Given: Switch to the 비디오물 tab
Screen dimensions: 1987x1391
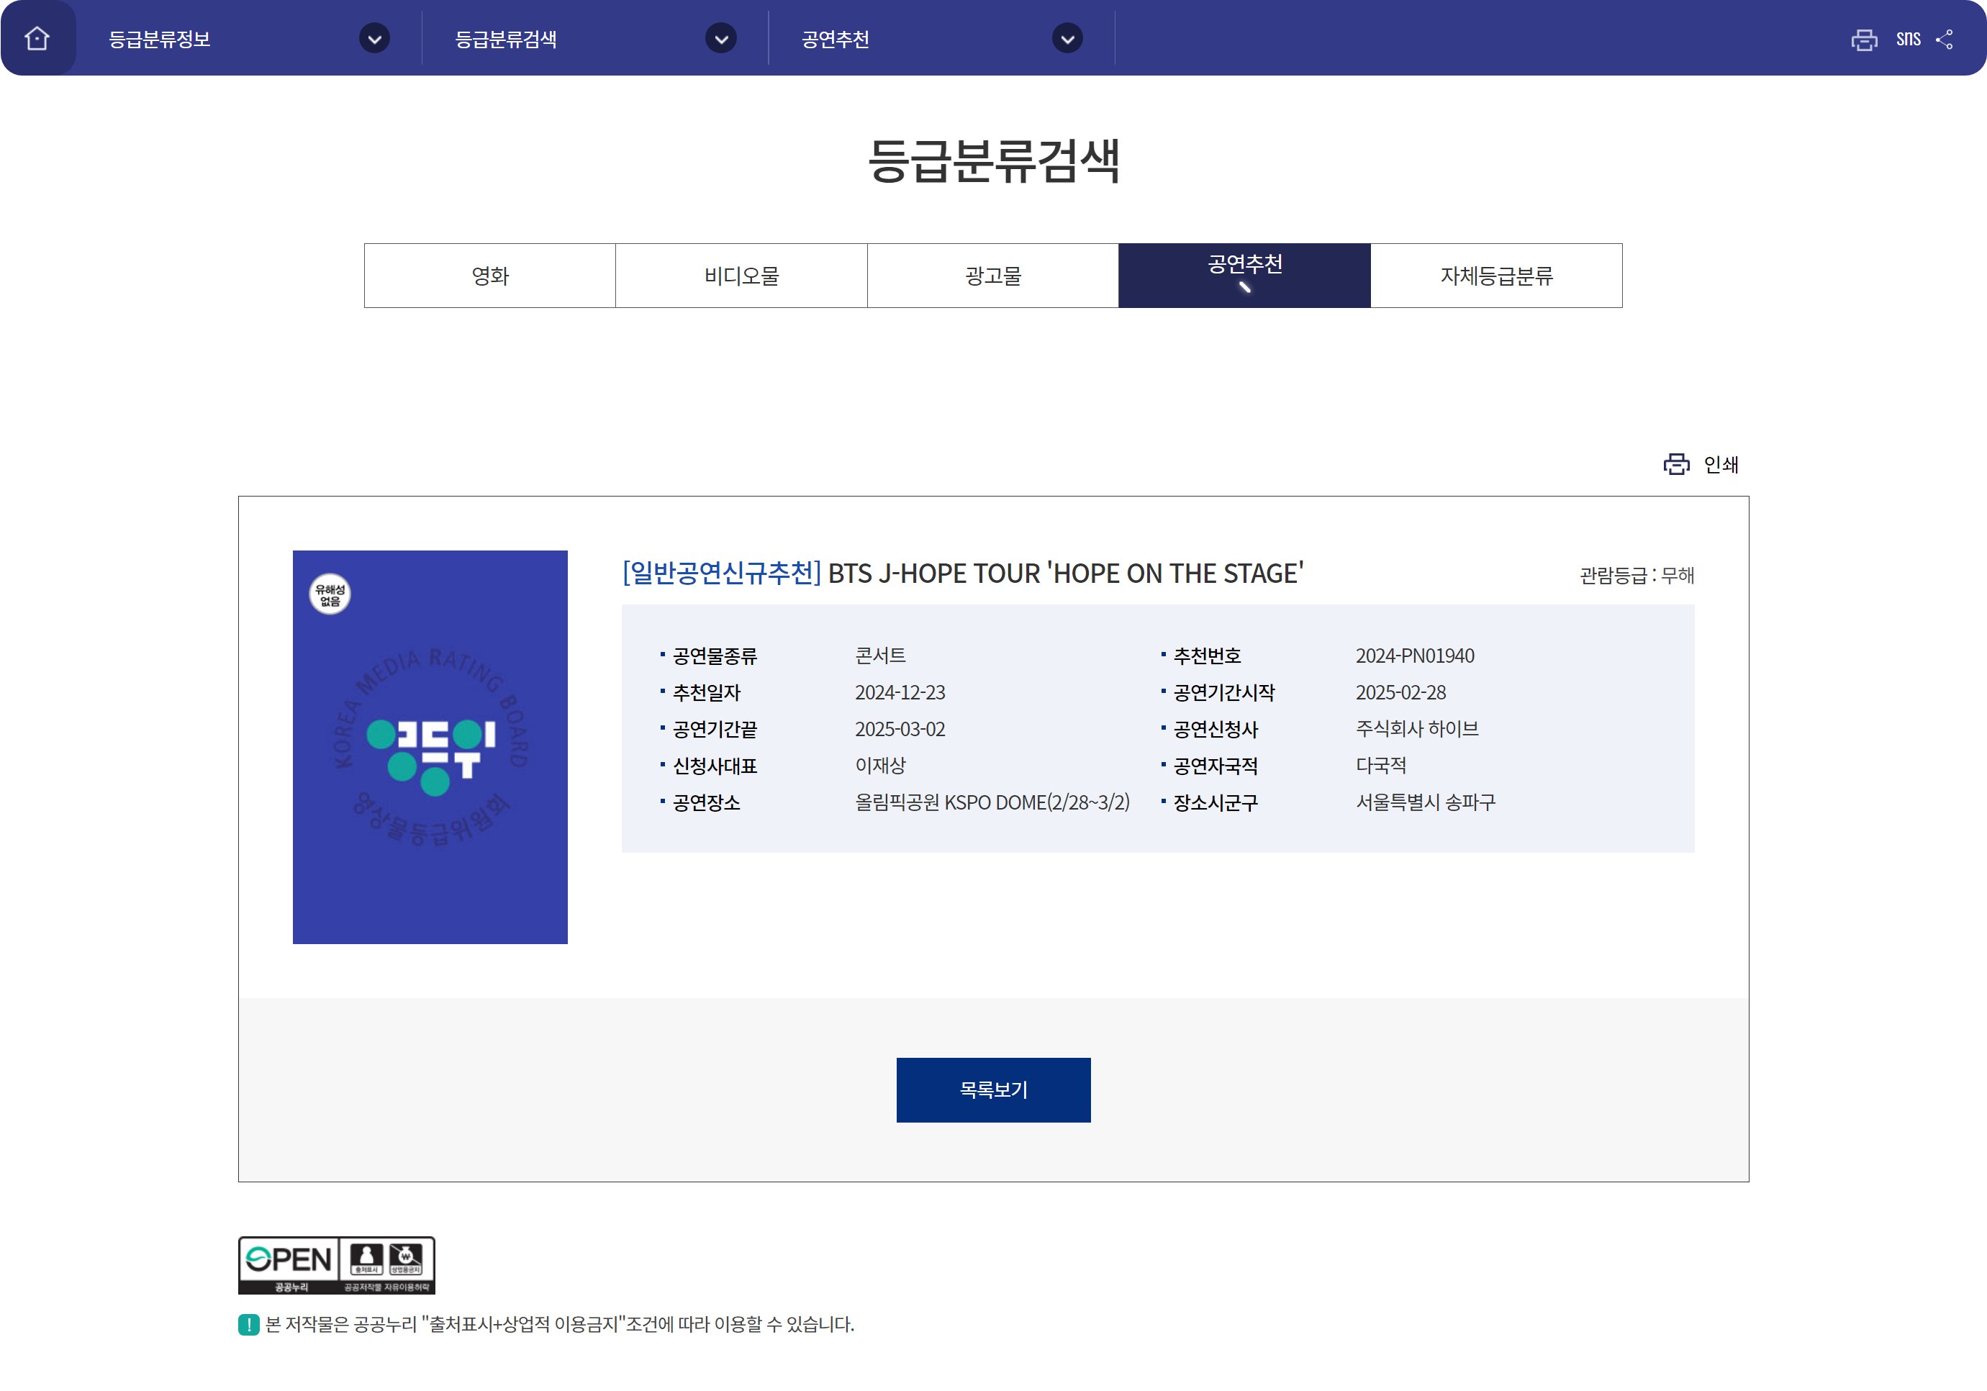Looking at the screenshot, I should point(742,276).
